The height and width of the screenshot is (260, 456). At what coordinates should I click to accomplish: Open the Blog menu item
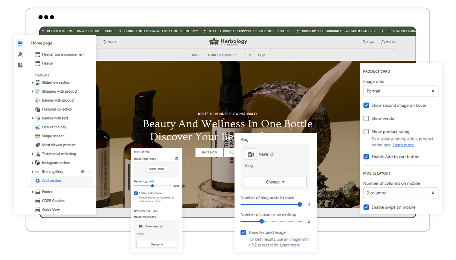(x=248, y=55)
